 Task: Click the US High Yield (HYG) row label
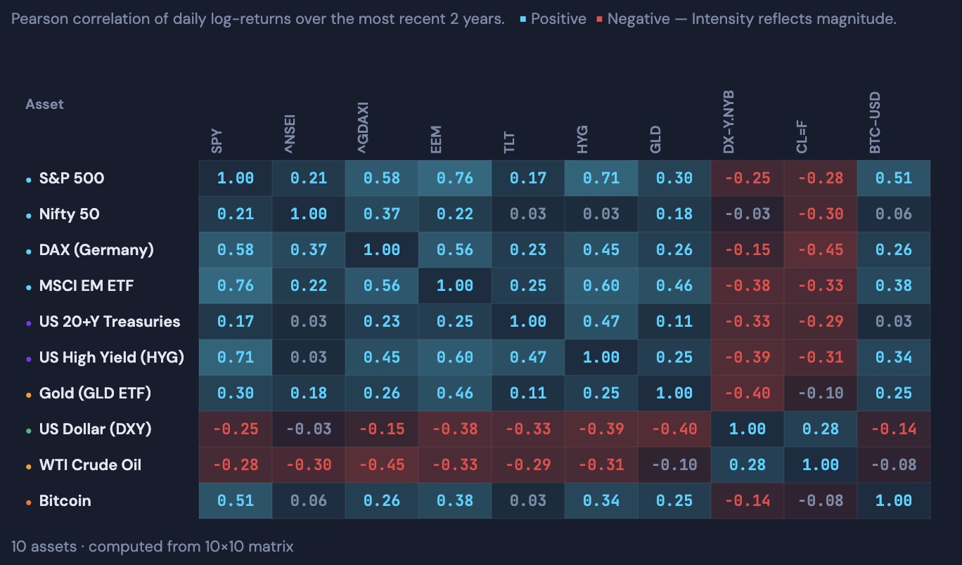point(112,358)
